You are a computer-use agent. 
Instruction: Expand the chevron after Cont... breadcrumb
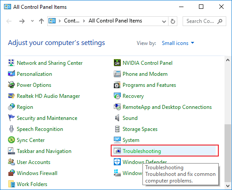[84, 21]
